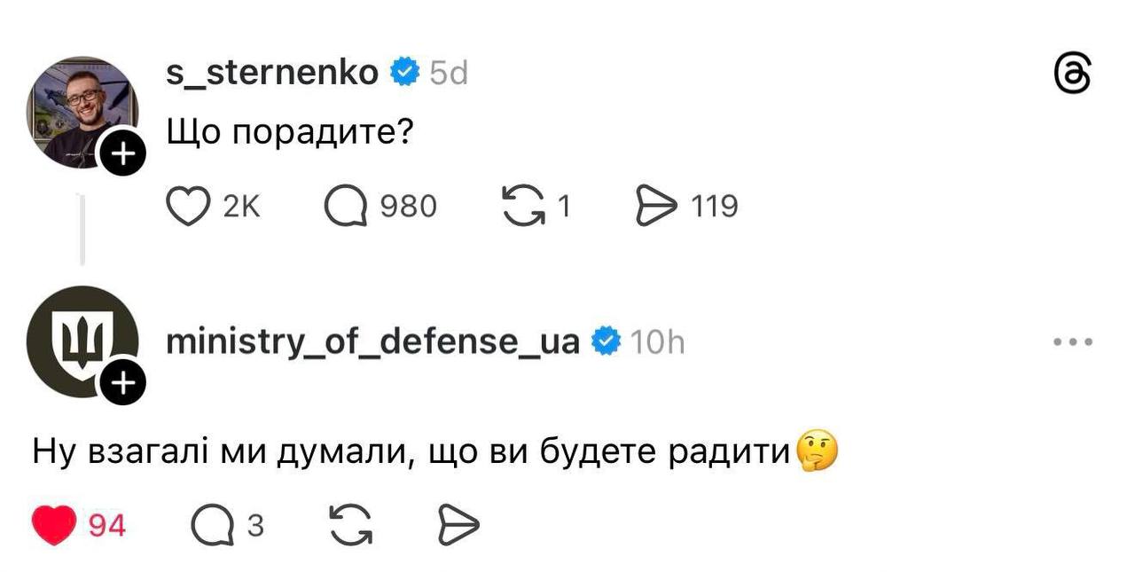Follow s_sternenko using the avatar plus badge

pos(121,153)
